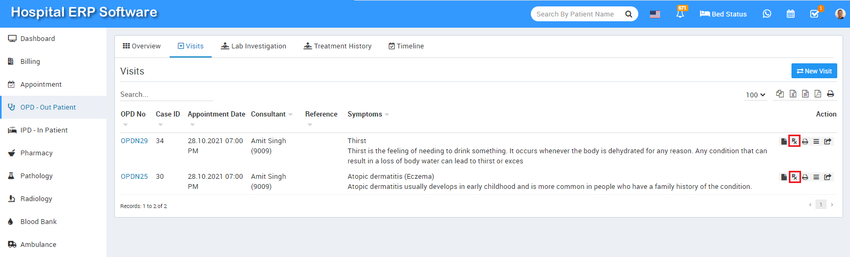Print bill for OPDN29 visit

click(805, 142)
